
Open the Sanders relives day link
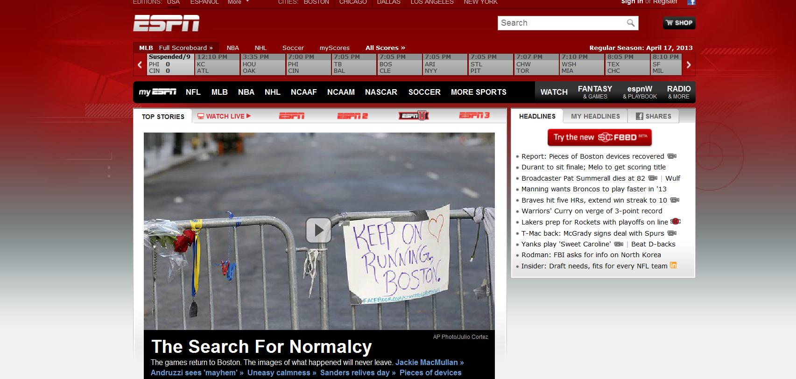pyautogui.click(x=358, y=372)
